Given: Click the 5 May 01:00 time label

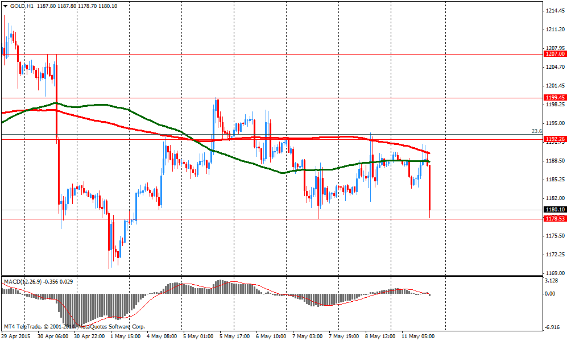Looking at the screenshot, I should (198, 336).
